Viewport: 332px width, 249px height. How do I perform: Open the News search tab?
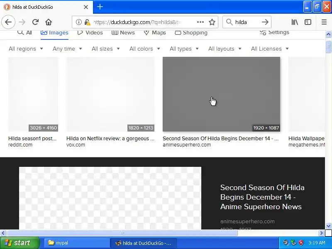(x=123, y=32)
